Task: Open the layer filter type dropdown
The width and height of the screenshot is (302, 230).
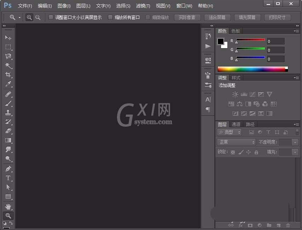Action: pyautogui.click(x=230, y=132)
